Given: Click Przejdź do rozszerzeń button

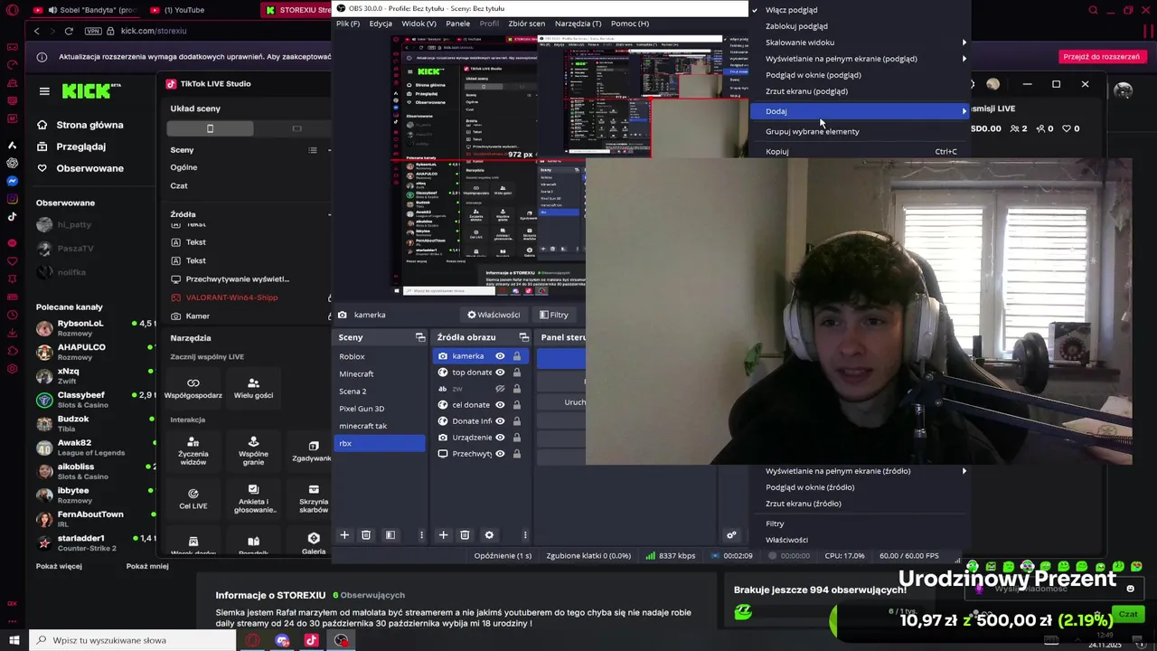Looking at the screenshot, I should point(1101,57).
